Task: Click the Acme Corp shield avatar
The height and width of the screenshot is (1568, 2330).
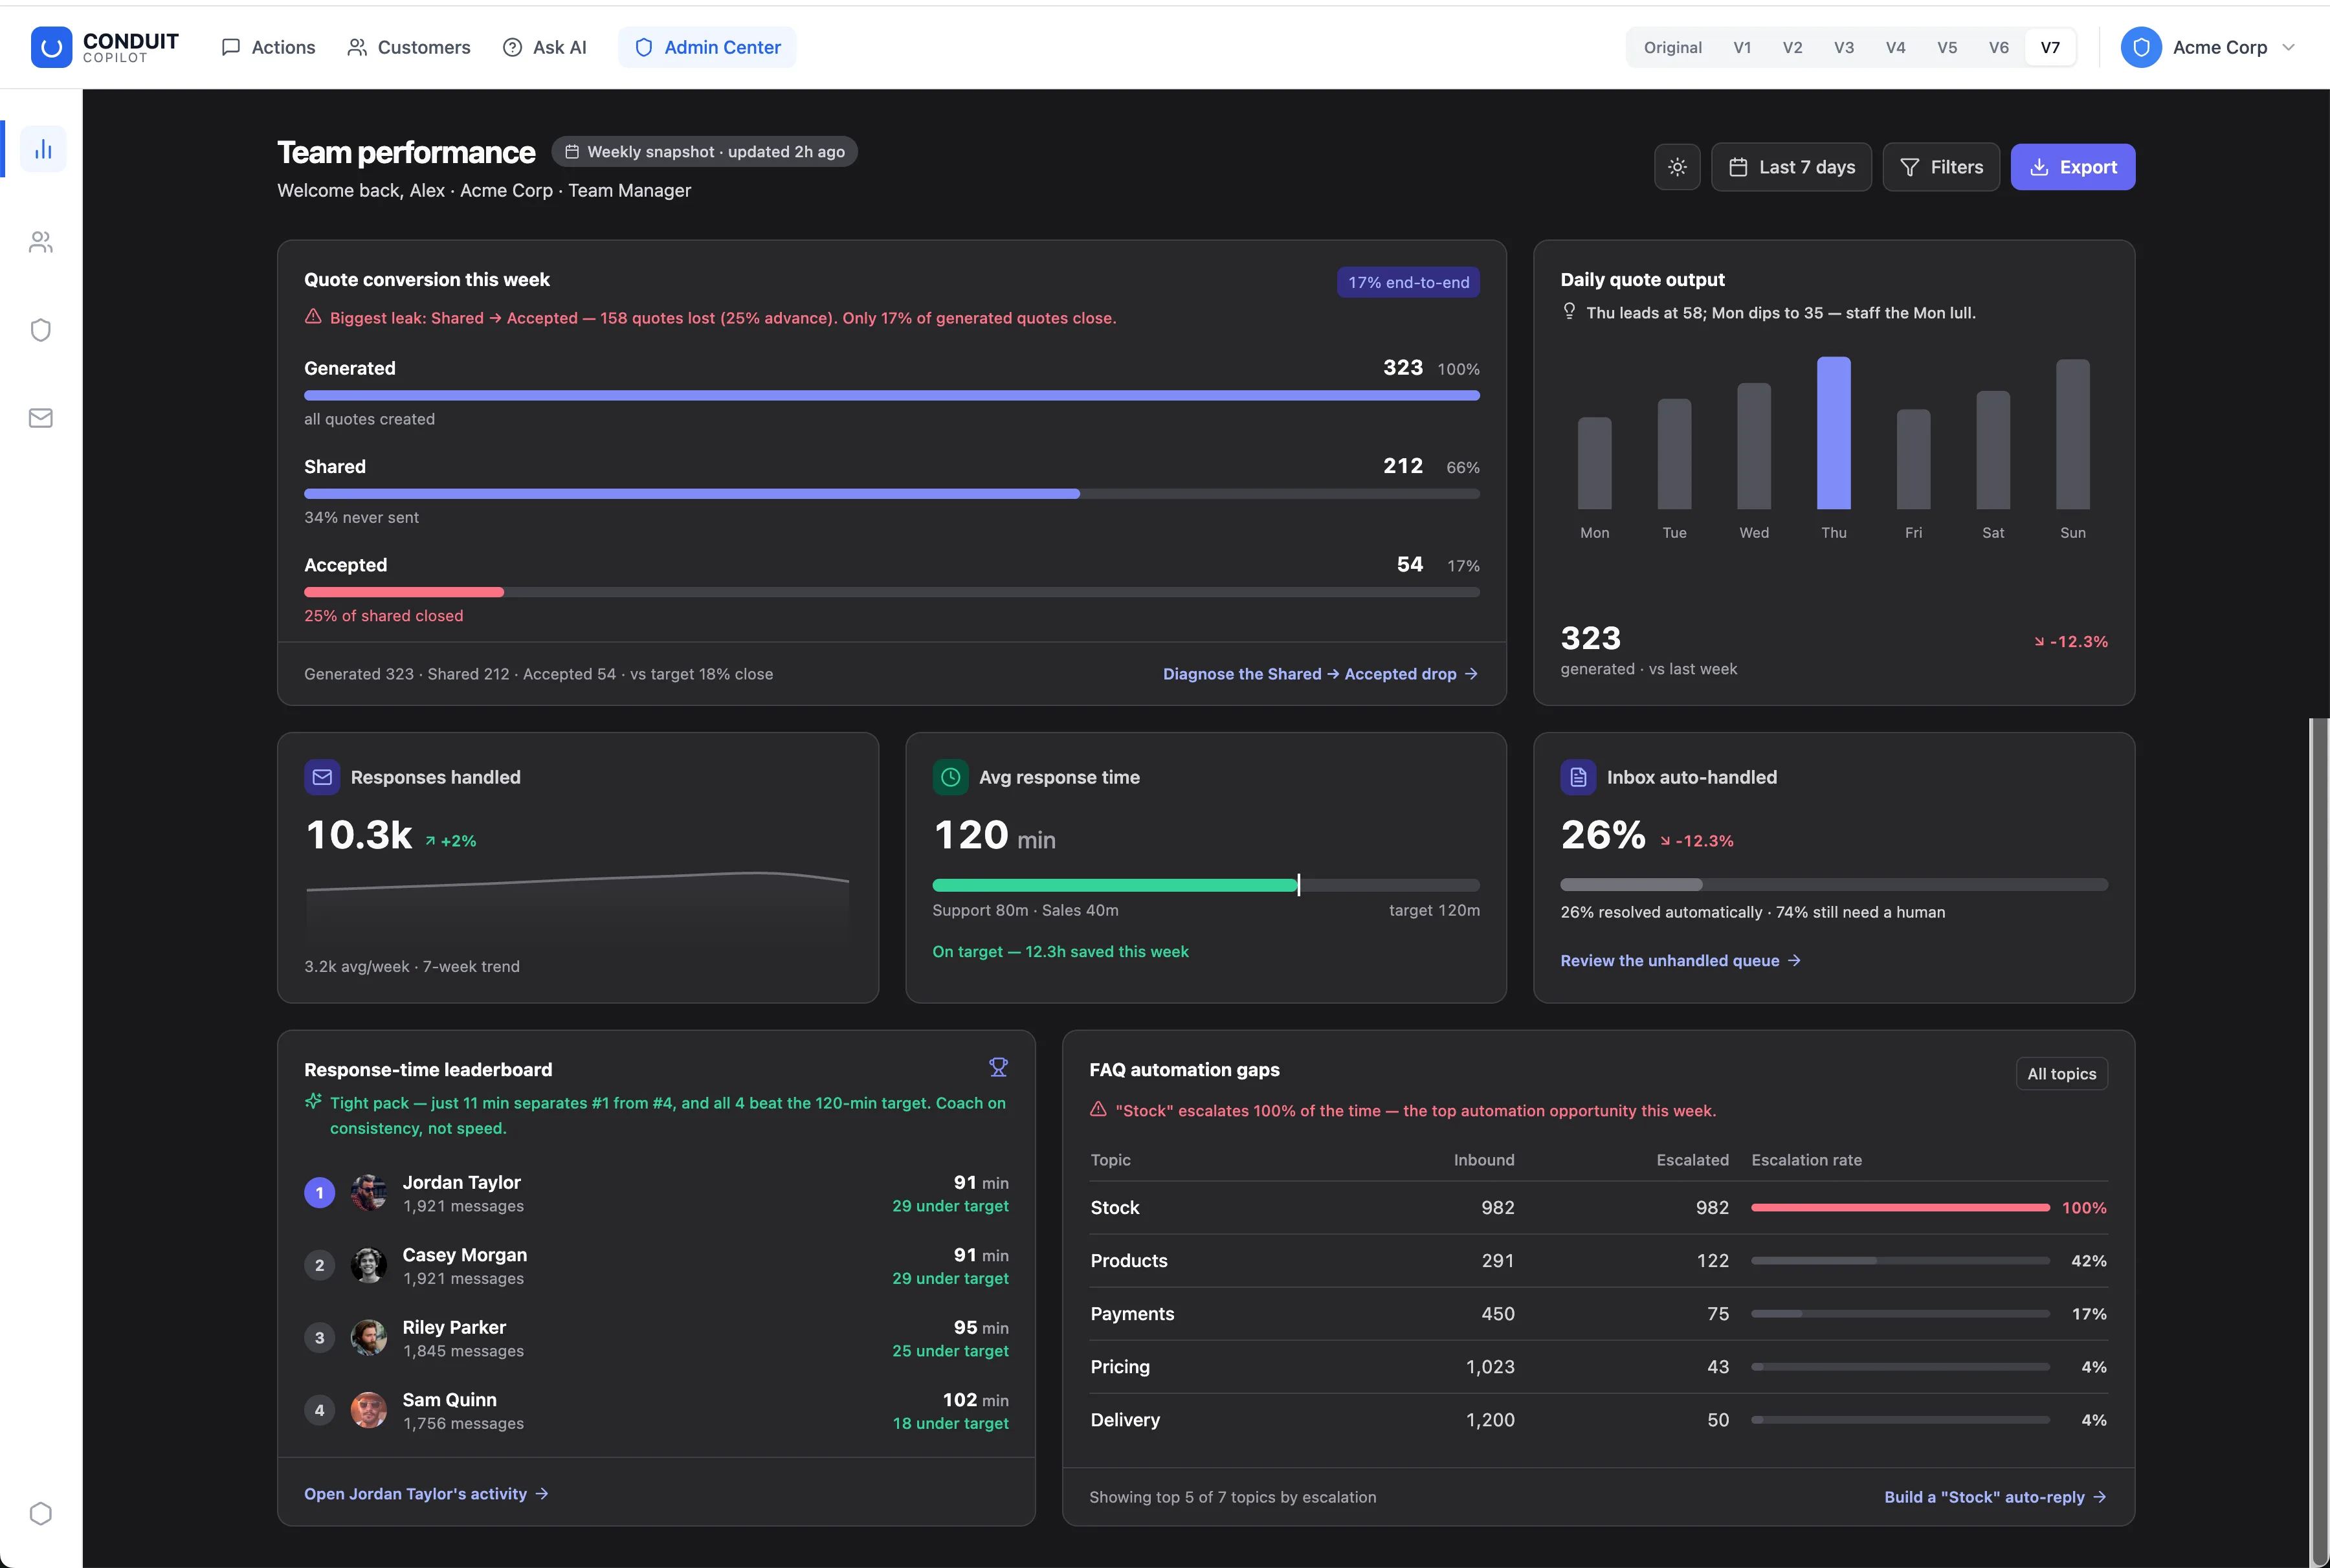Action: click(x=2141, y=47)
